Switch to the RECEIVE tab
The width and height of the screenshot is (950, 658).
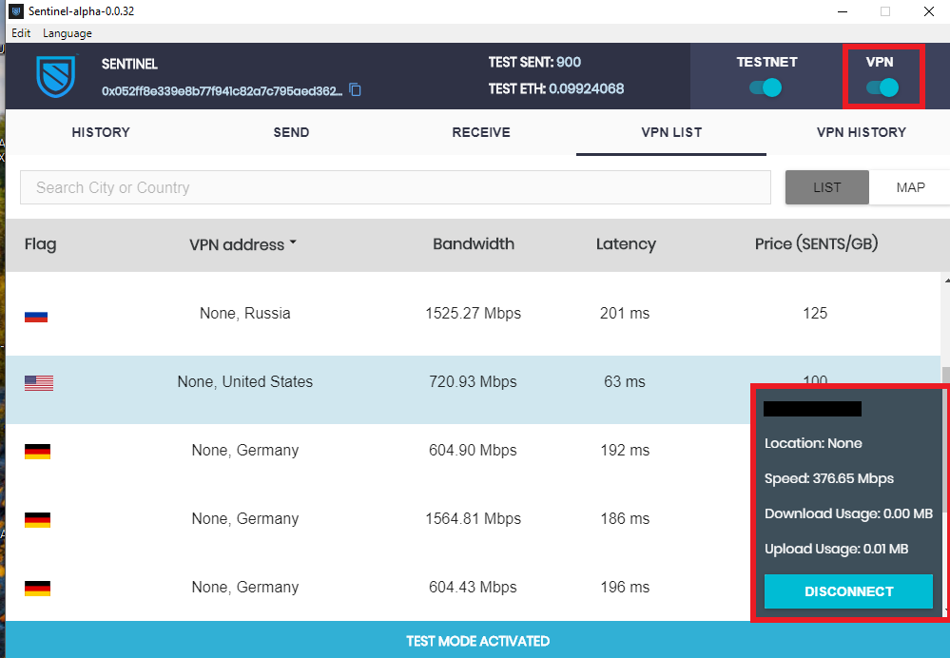coord(481,132)
